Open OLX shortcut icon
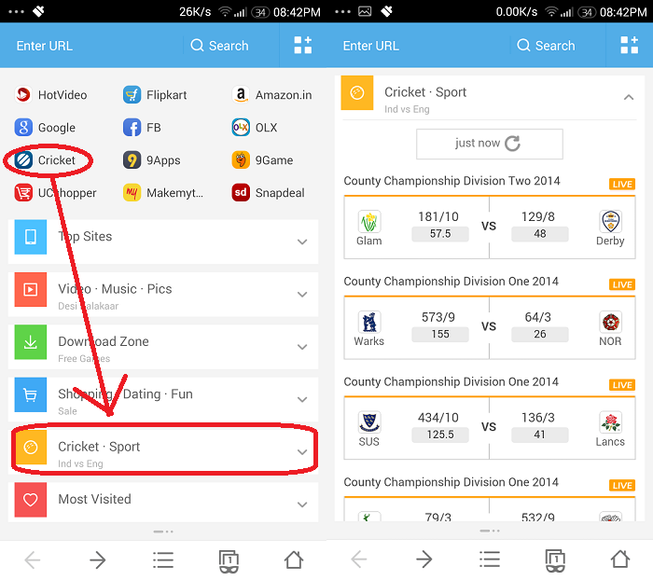The height and width of the screenshot is (580, 653). coord(241,127)
